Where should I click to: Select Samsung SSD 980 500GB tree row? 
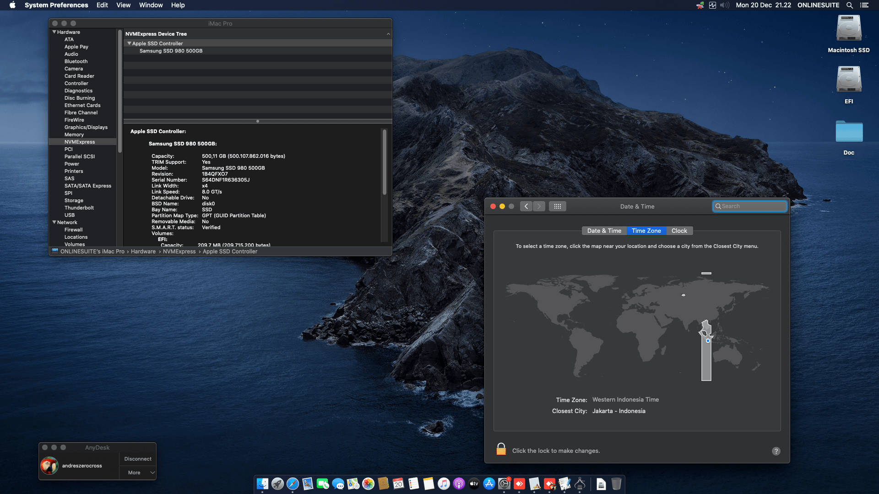[x=258, y=51]
